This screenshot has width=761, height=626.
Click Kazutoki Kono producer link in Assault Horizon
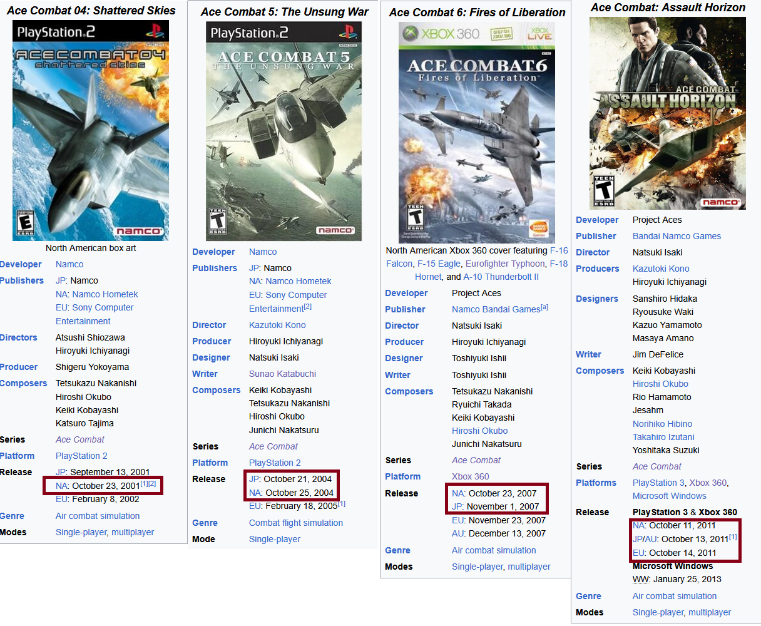(x=661, y=269)
